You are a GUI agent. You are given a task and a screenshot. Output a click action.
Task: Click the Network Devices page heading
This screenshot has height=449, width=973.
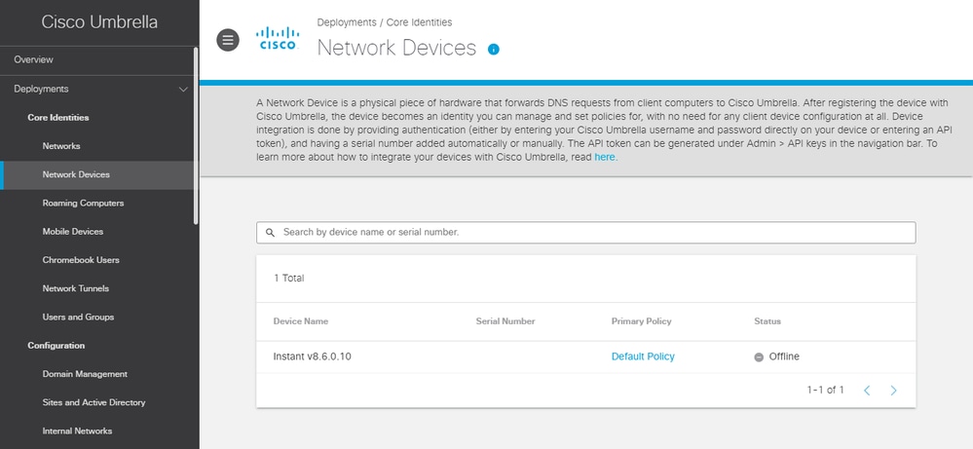point(396,48)
